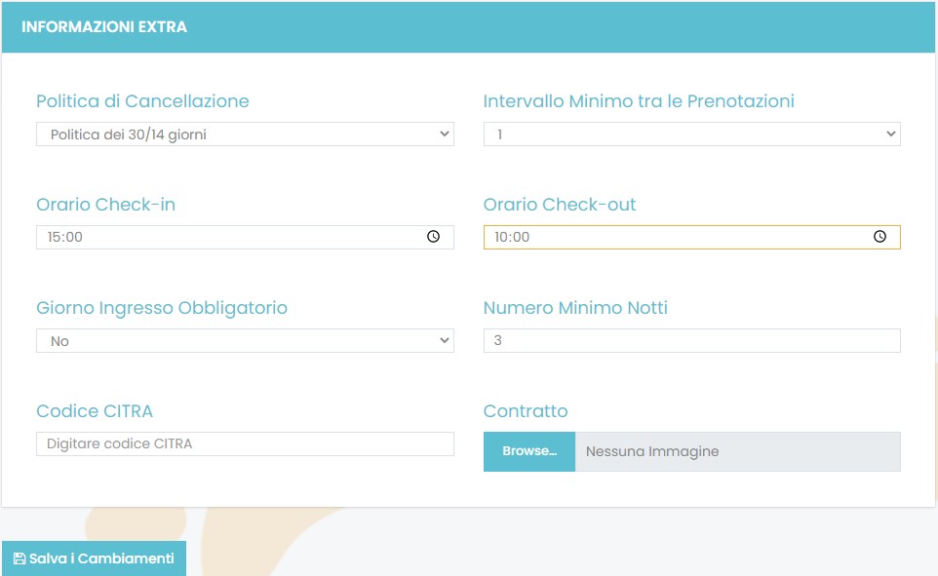
Task: Select the hour value in Check-in time
Action: 55,238
